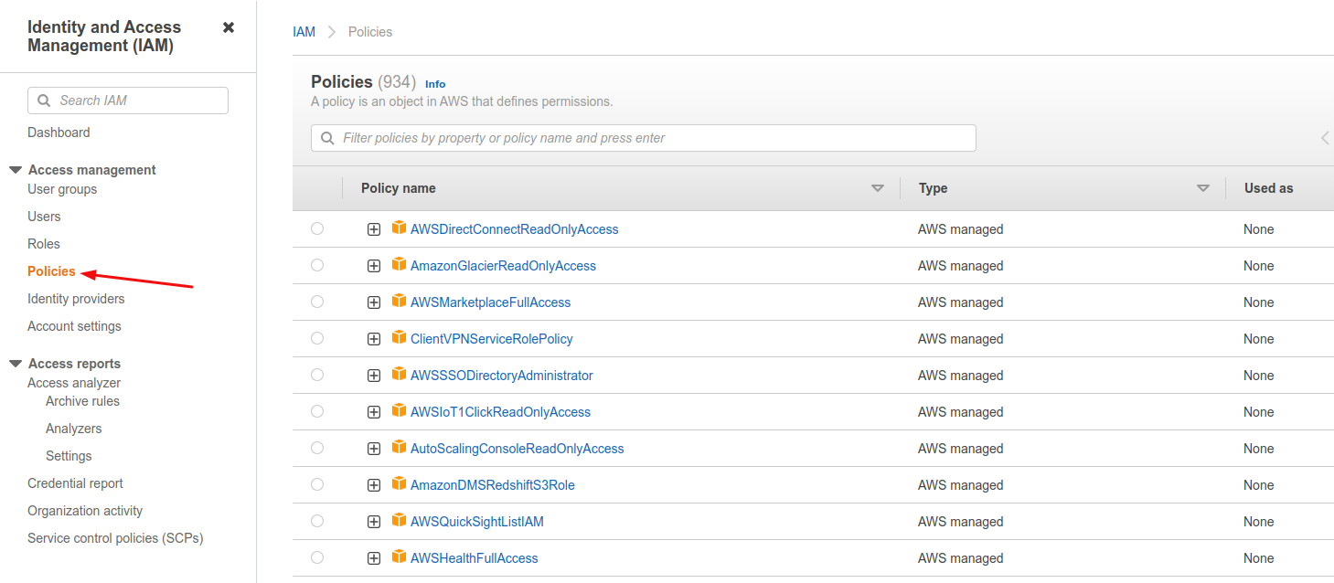
Task: Expand the AWSMarketplaceFullAccess policy details
Action: pyautogui.click(x=374, y=302)
